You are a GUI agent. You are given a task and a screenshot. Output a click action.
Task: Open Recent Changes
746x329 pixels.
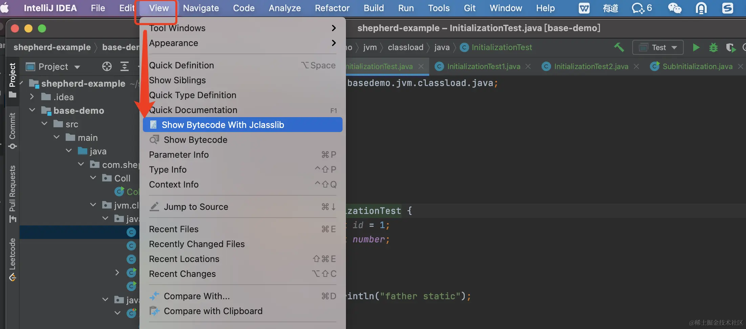pos(242,274)
